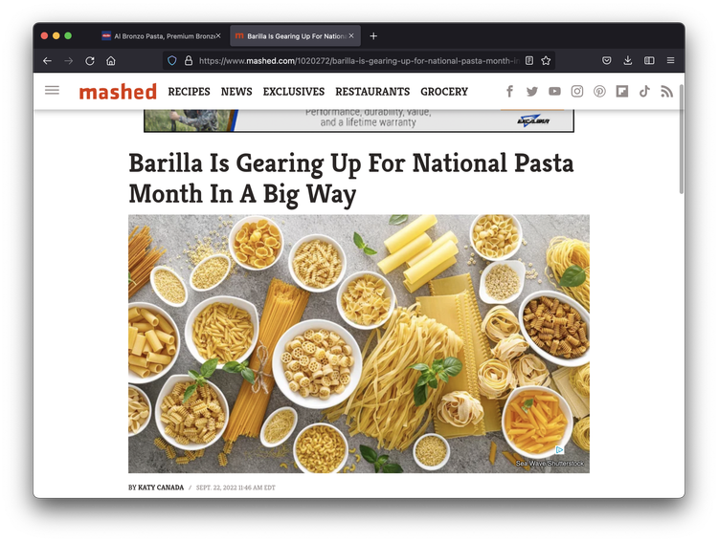The width and height of the screenshot is (718, 542).
Task: Open the RECIPES section
Action: pyautogui.click(x=189, y=92)
